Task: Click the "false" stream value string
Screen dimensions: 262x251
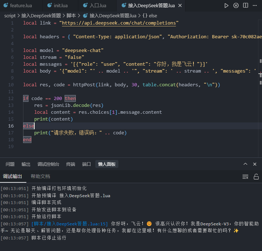Action: (x=75, y=57)
